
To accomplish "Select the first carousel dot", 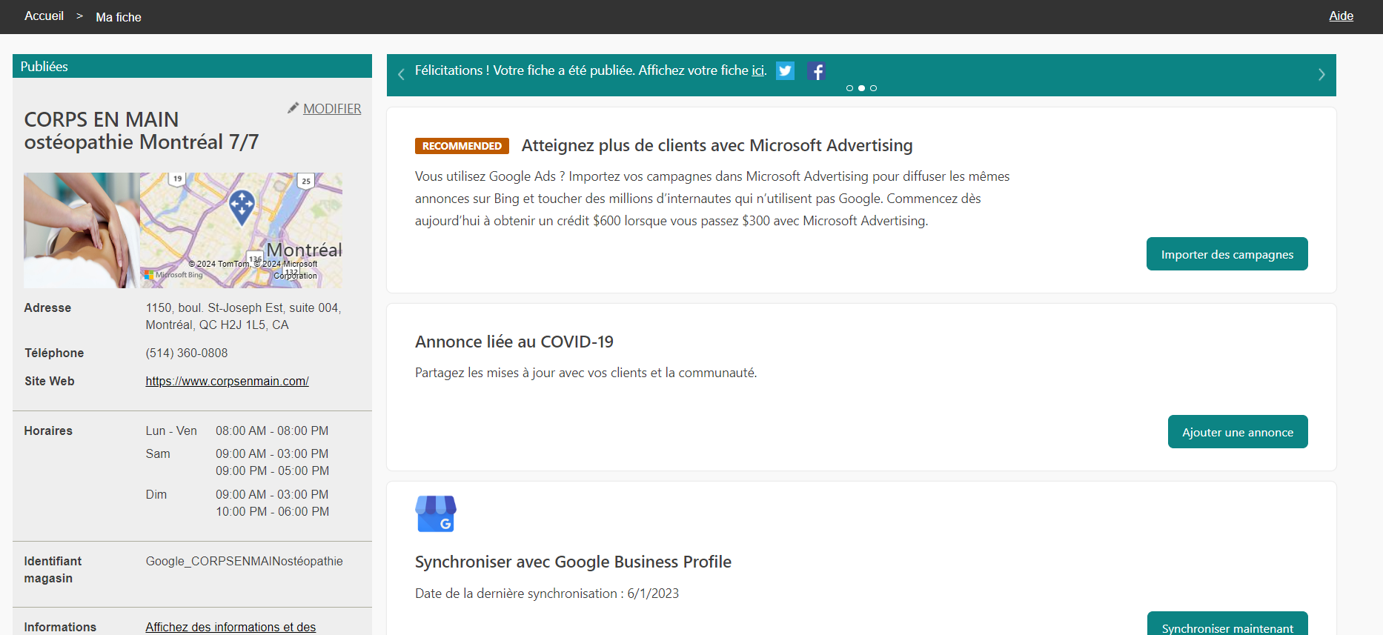I will point(849,88).
